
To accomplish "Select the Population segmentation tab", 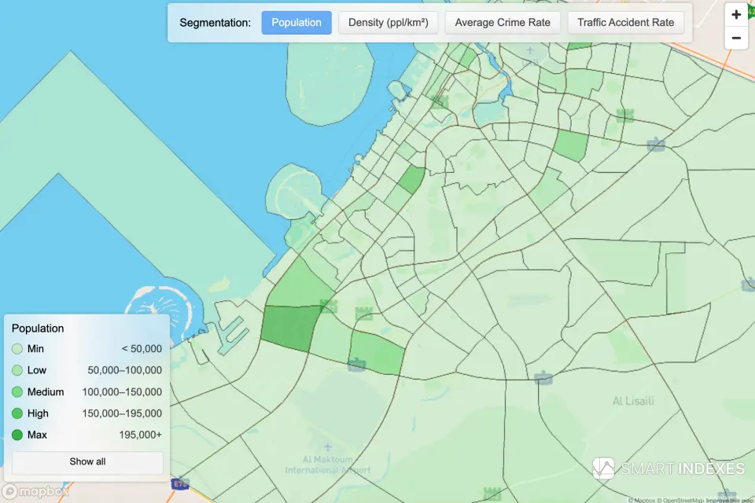I will tap(296, 23).
